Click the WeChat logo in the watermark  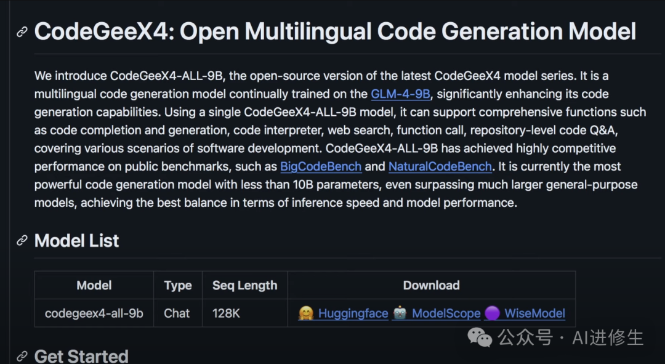[x=480, y=337]
